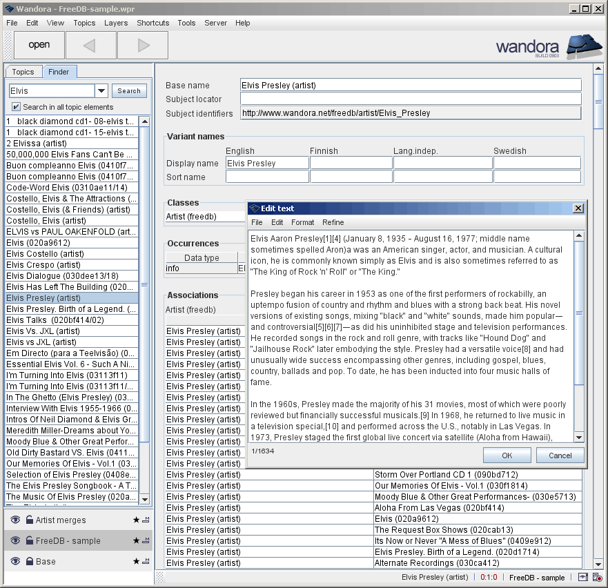This screenshot has height=588, width=608.
Task: Hide the FreeDB - sample layer with its eye icon
Action: (16, 540)
